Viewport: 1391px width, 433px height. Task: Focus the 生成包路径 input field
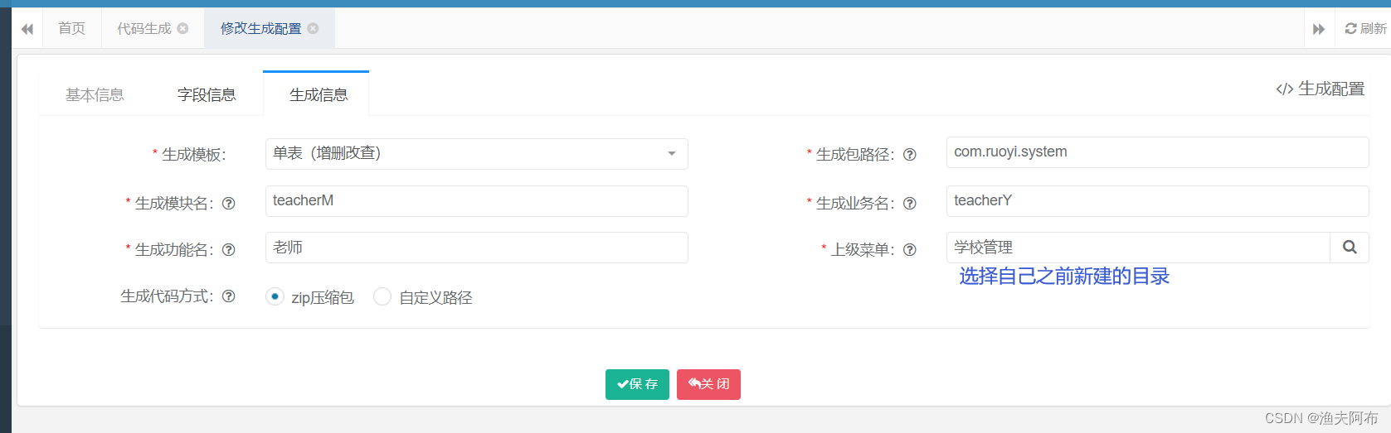1157,152
